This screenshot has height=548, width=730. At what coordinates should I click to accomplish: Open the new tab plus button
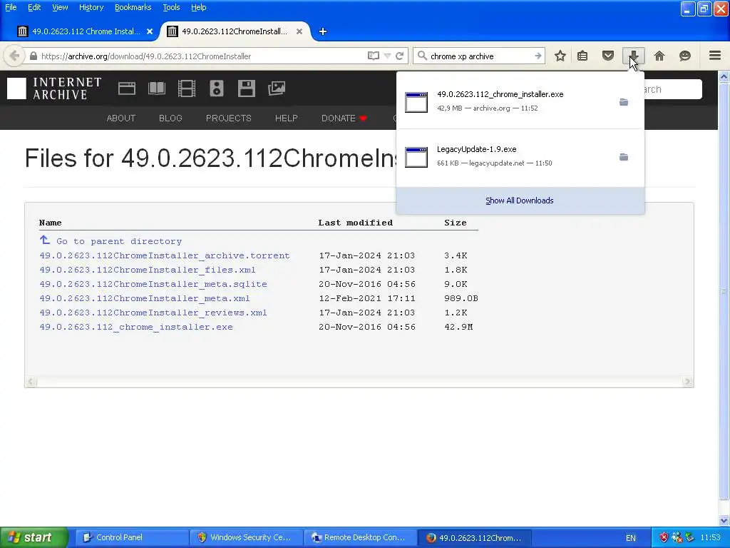click(x=323, y=31)
